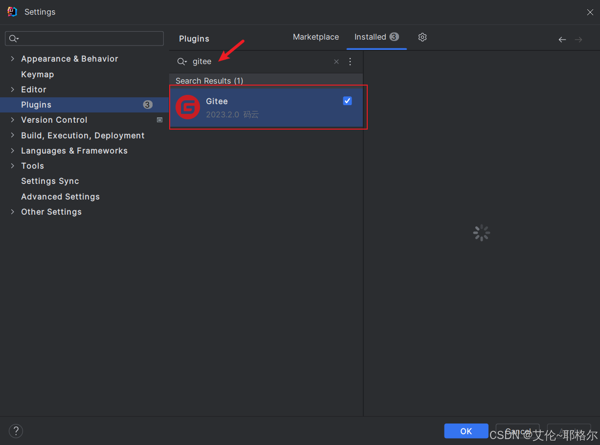The width and height of the screenshot is (600, 445).
Task: Focus the settings search field
Action: (x=84, y=39)
